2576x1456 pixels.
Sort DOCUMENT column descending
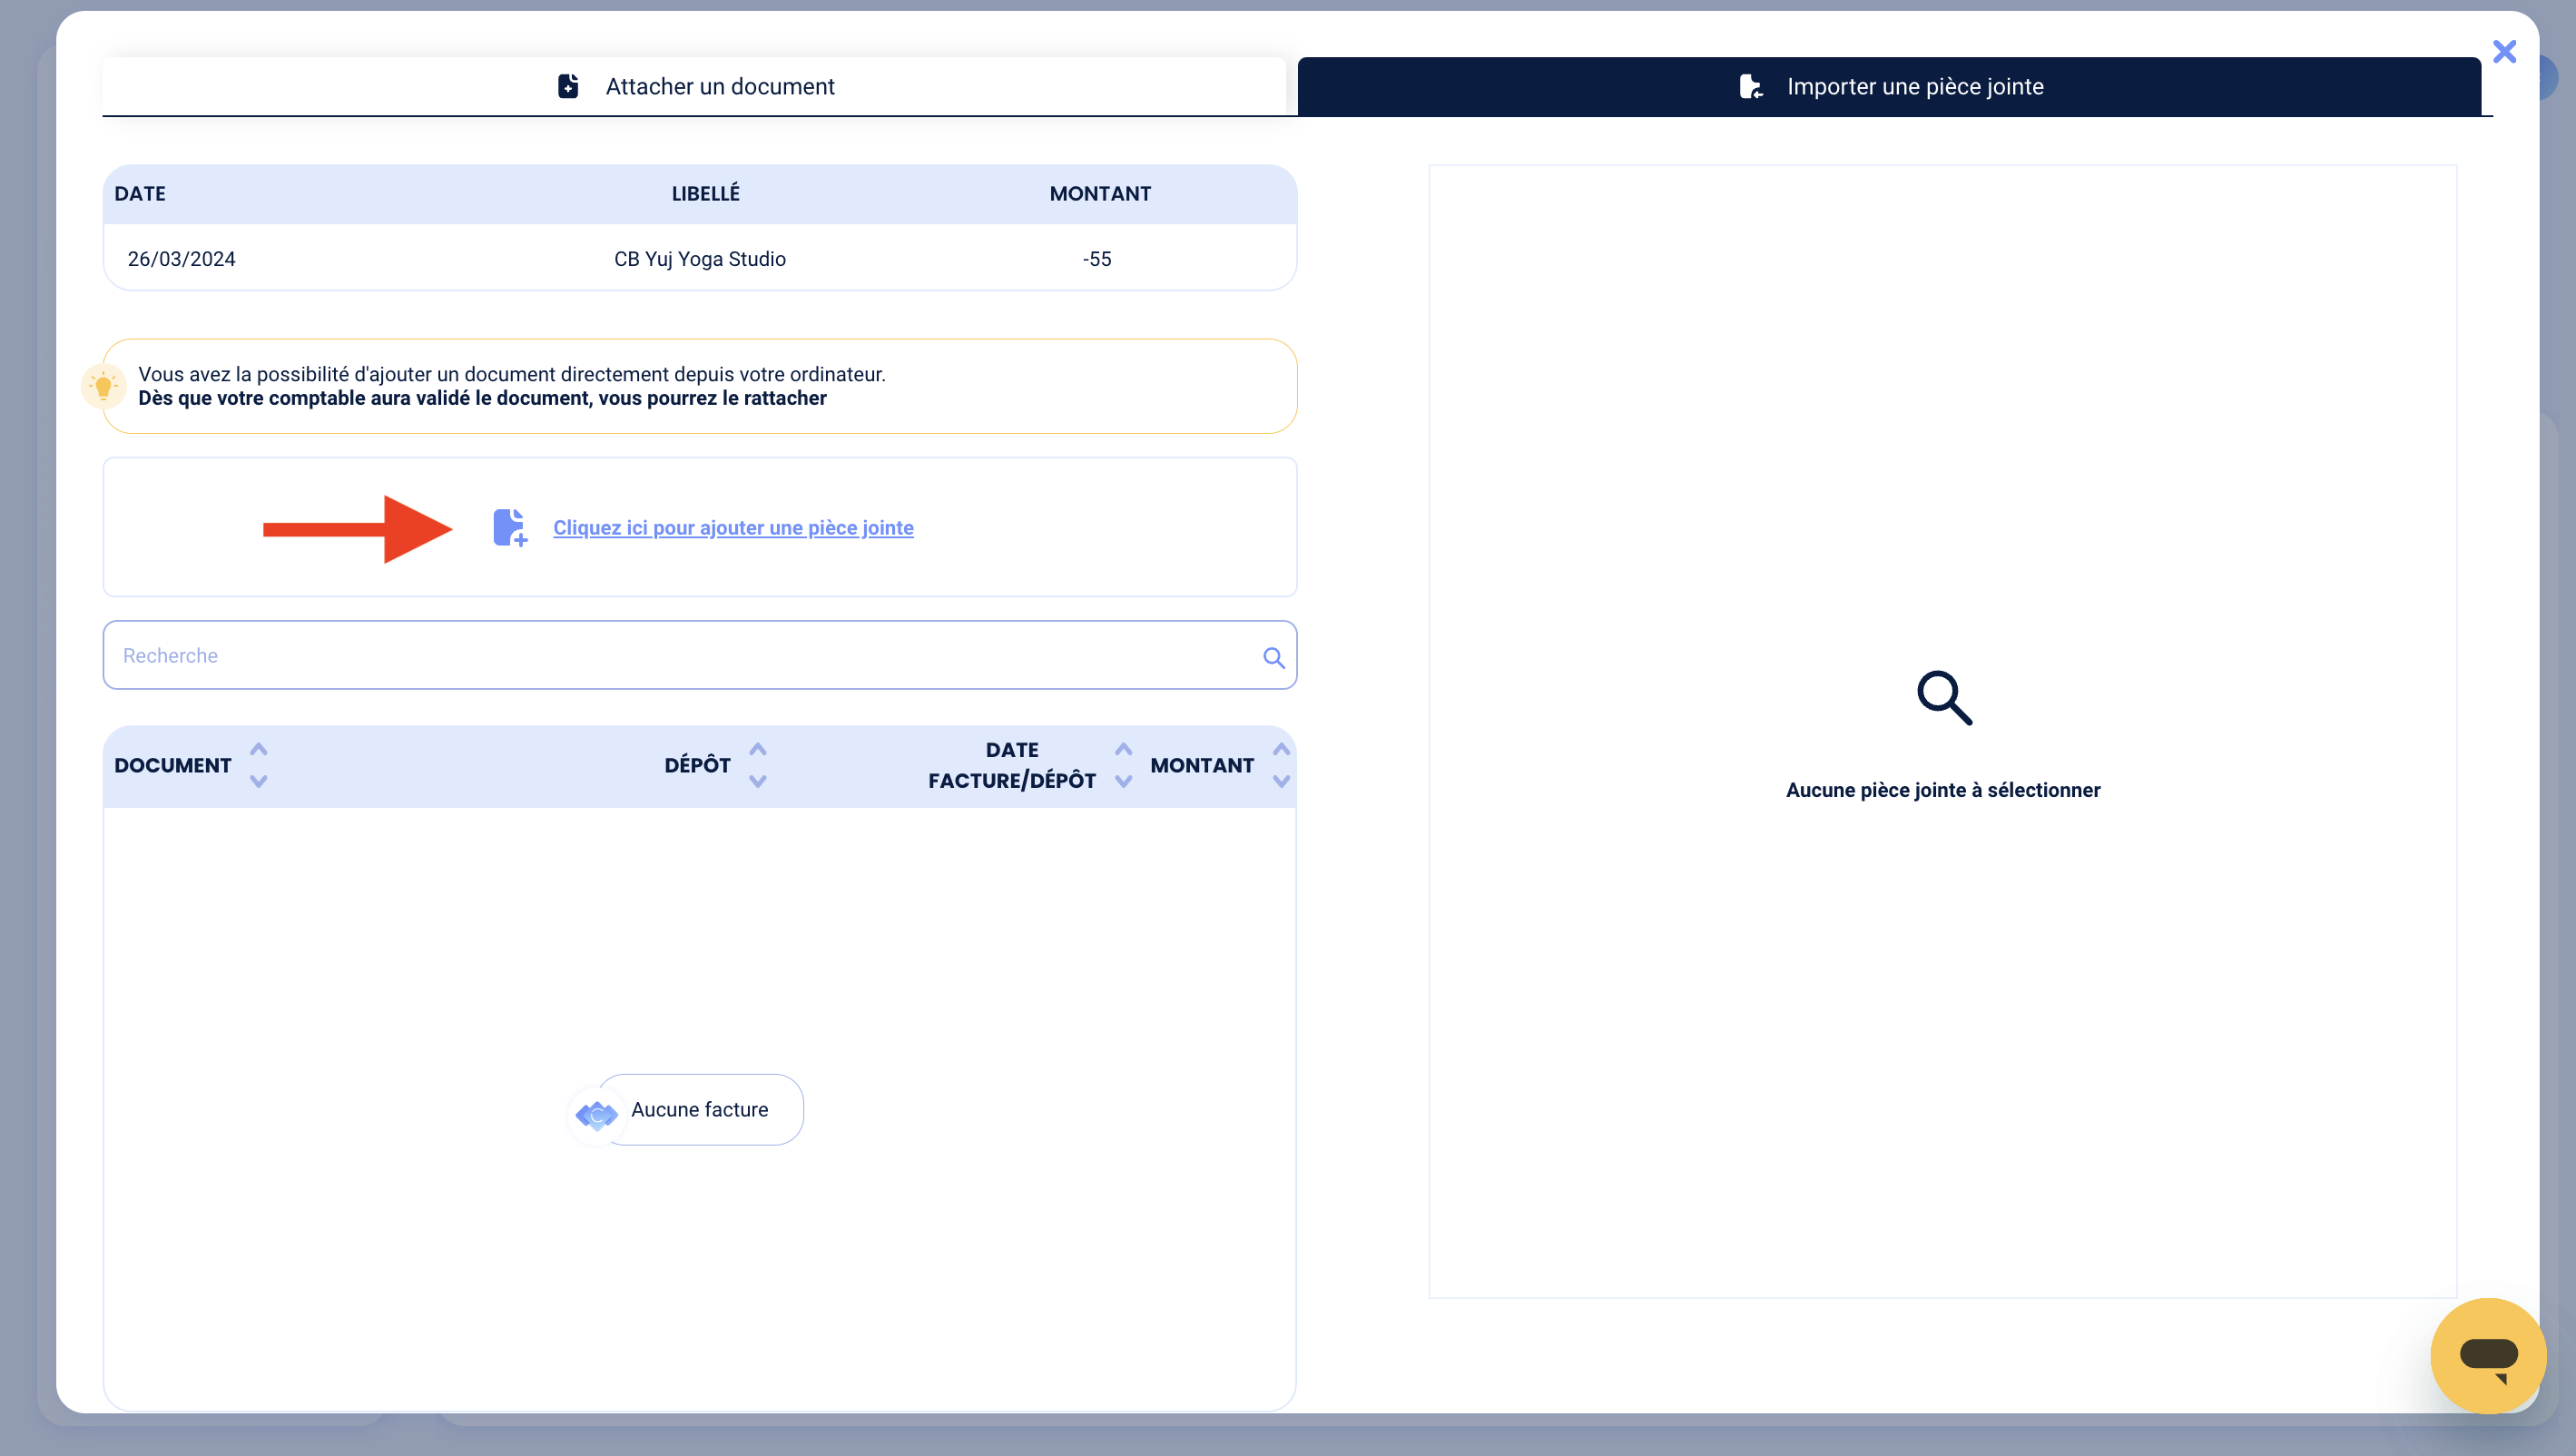pyautogui.click(x=258, y=781)
